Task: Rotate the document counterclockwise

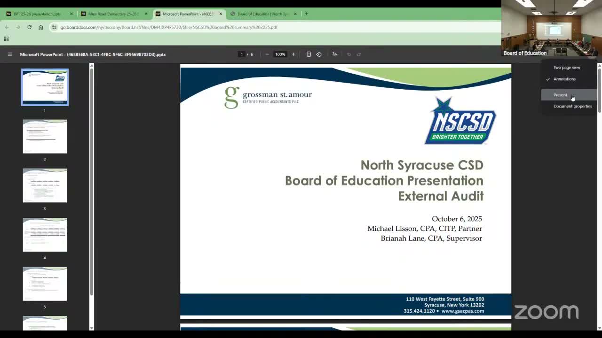Action: click(x=319, y=54)
